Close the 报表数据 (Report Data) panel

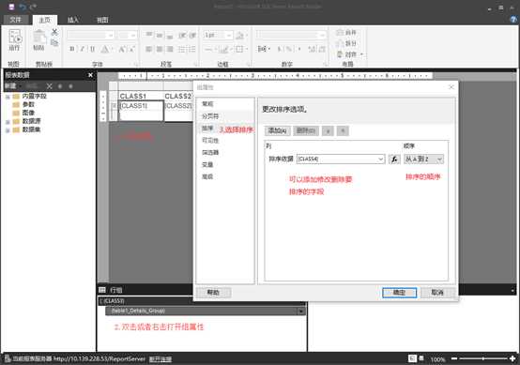click(90, 75)
